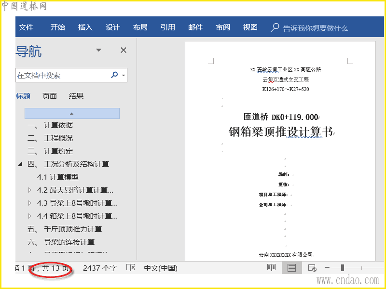Viewport: 386px width, 289px height.
Task: Go to heading 4.1 计算模型
Action: point(58,177)
